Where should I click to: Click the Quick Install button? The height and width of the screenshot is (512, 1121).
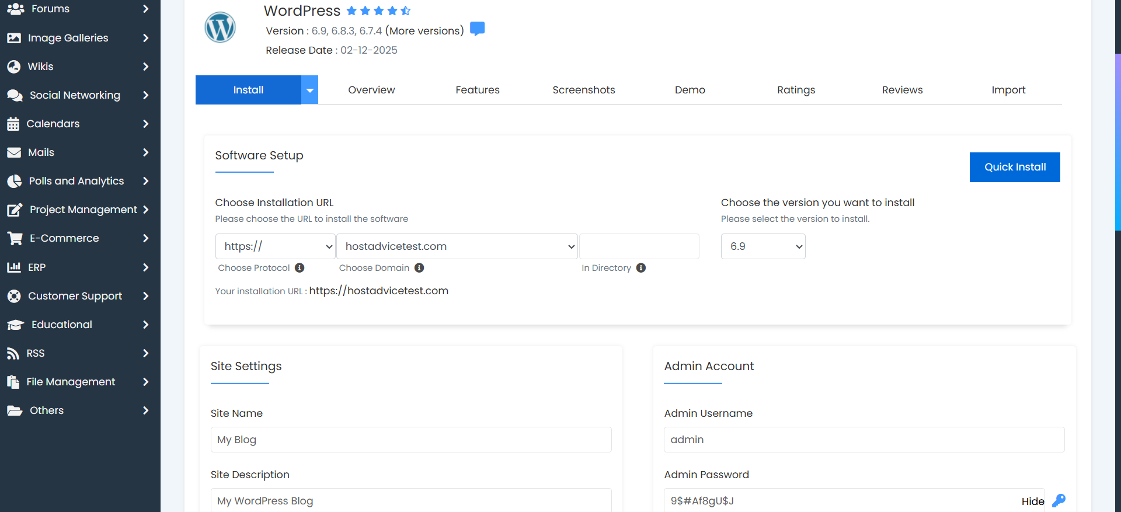[x=1015, y=167]
